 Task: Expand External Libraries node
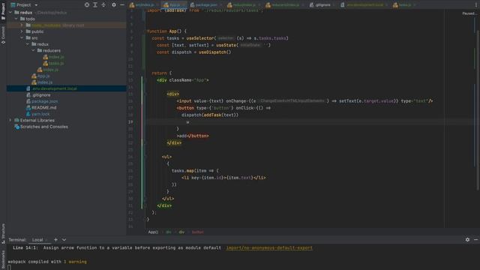point(10,120)
